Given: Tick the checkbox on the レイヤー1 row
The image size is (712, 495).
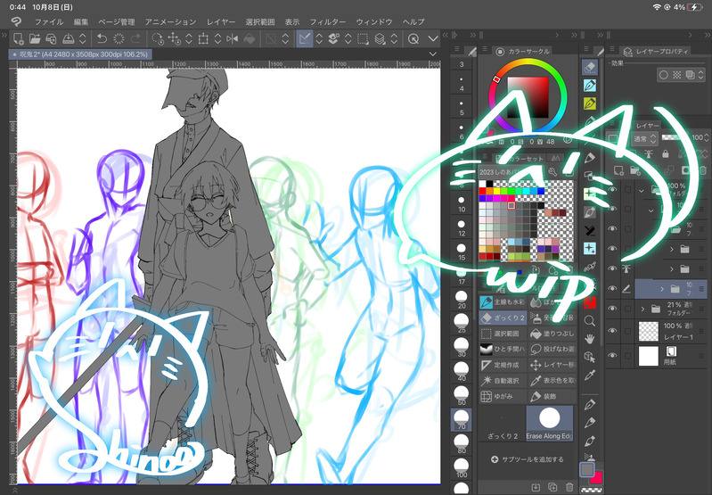Looking at the screenshot, I should [x=627, y=331].
